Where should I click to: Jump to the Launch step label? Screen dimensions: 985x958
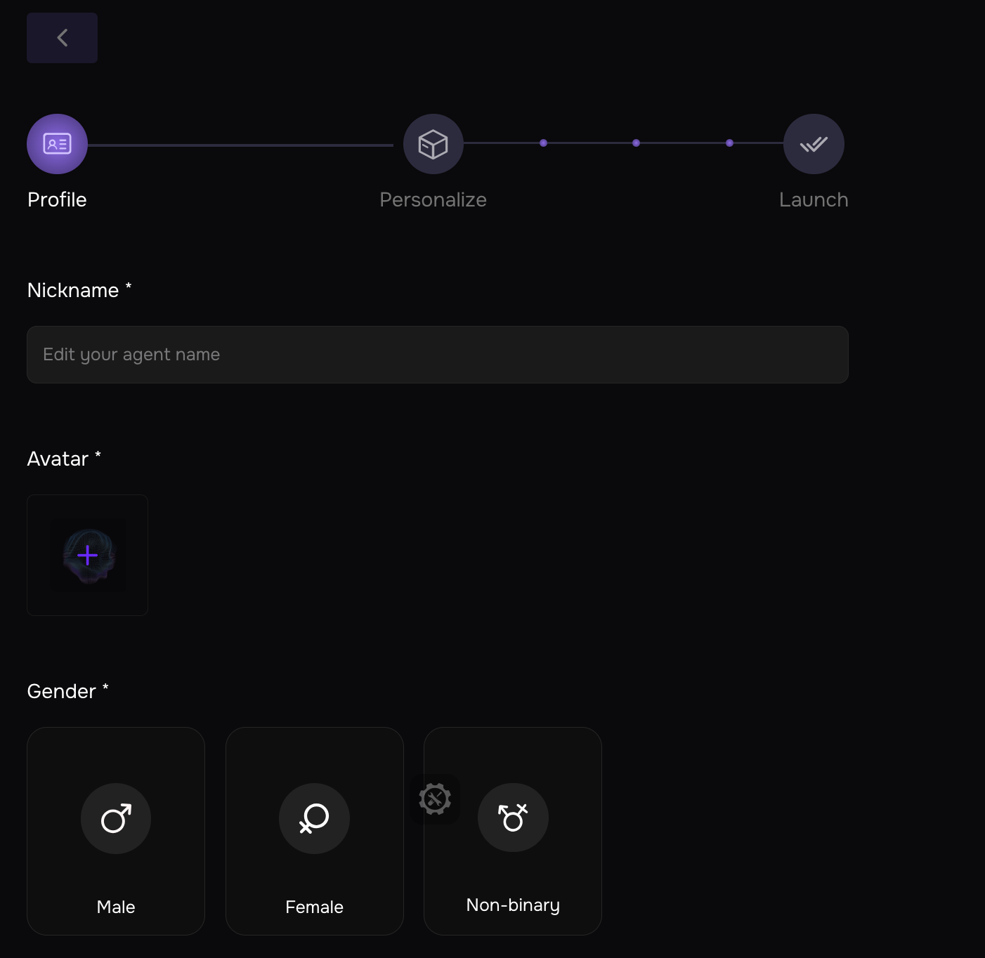click(x=814, y=199)
